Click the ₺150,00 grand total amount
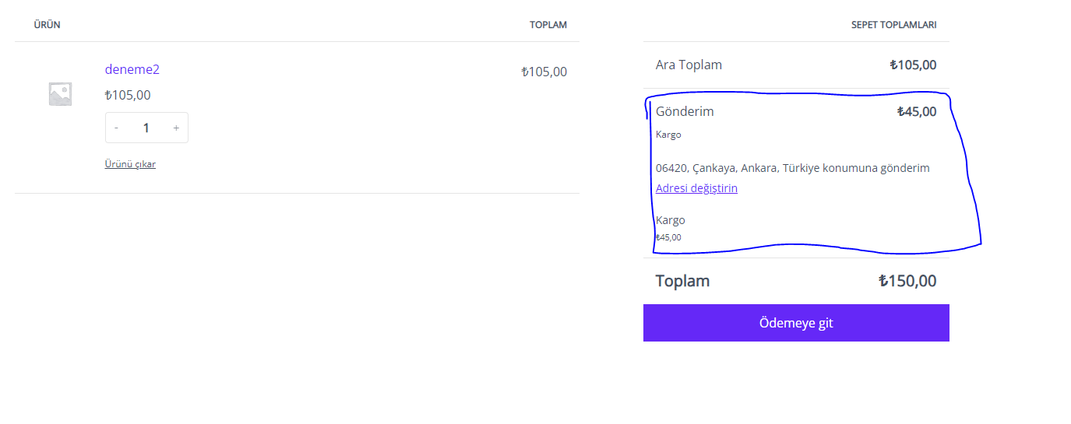 [907, 281]
